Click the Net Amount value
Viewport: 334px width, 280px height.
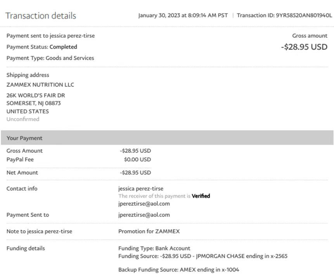click(135, 172)
